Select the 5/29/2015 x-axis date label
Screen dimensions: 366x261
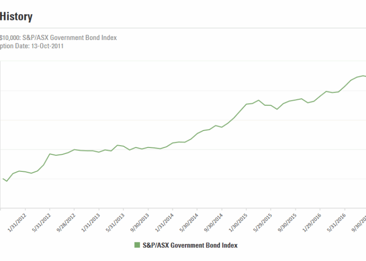click(264, 221)
